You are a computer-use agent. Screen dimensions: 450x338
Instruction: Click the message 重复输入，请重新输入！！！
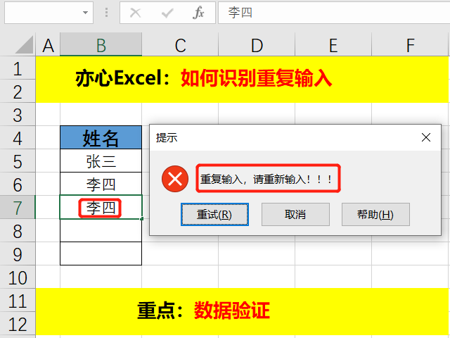click(x=266, y=180)
